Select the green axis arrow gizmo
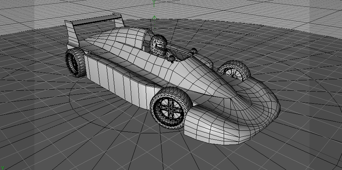The width and height of the screenshot is (342, 170). [x=155, y=17]
